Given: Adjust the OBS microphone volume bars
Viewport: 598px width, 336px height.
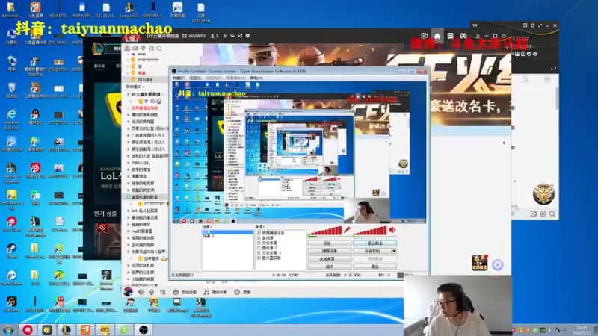Looking at the screenshot, I should point(325,231).
